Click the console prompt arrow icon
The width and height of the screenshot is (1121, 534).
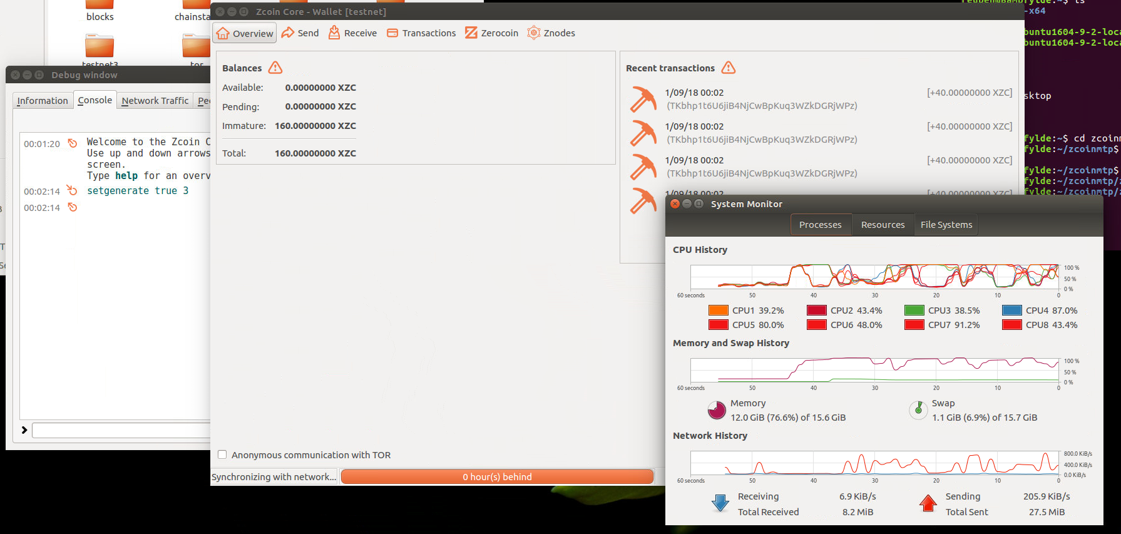(x=24, y=430)
